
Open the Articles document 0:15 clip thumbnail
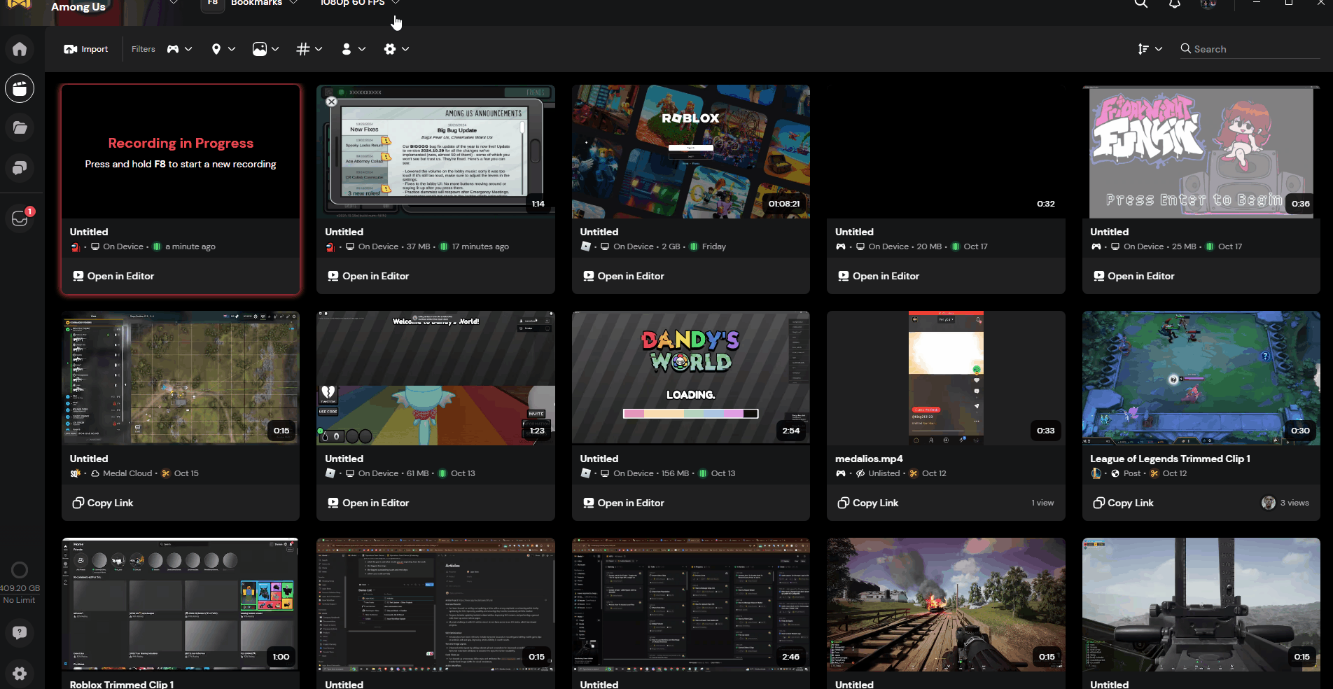435,605
